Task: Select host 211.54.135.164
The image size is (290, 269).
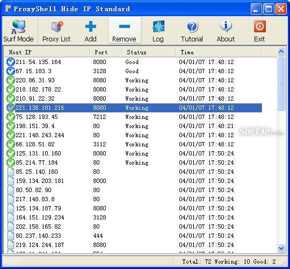Action: tap(38, 62)
